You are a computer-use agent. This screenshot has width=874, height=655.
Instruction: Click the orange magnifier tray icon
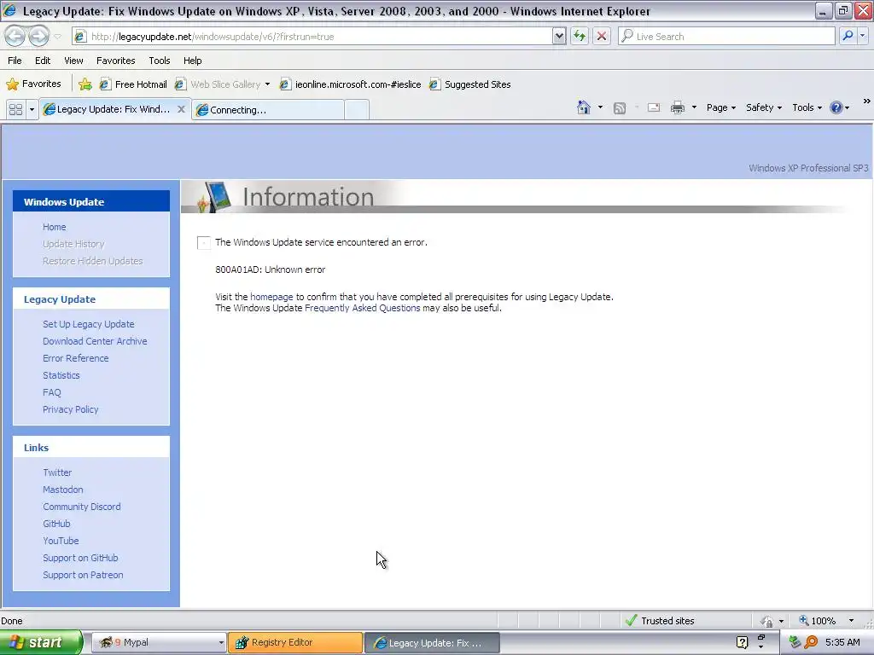click(x=811, y=643)
